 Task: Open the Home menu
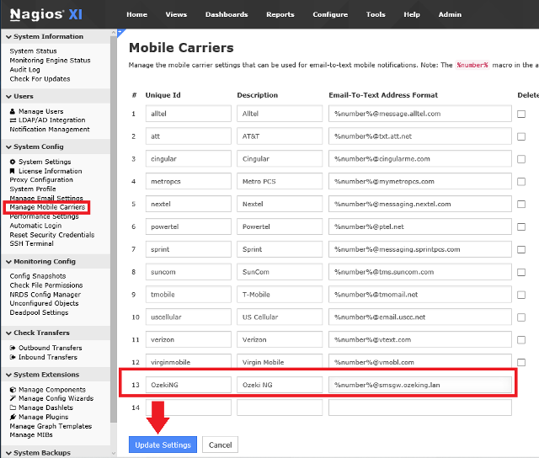136,14
